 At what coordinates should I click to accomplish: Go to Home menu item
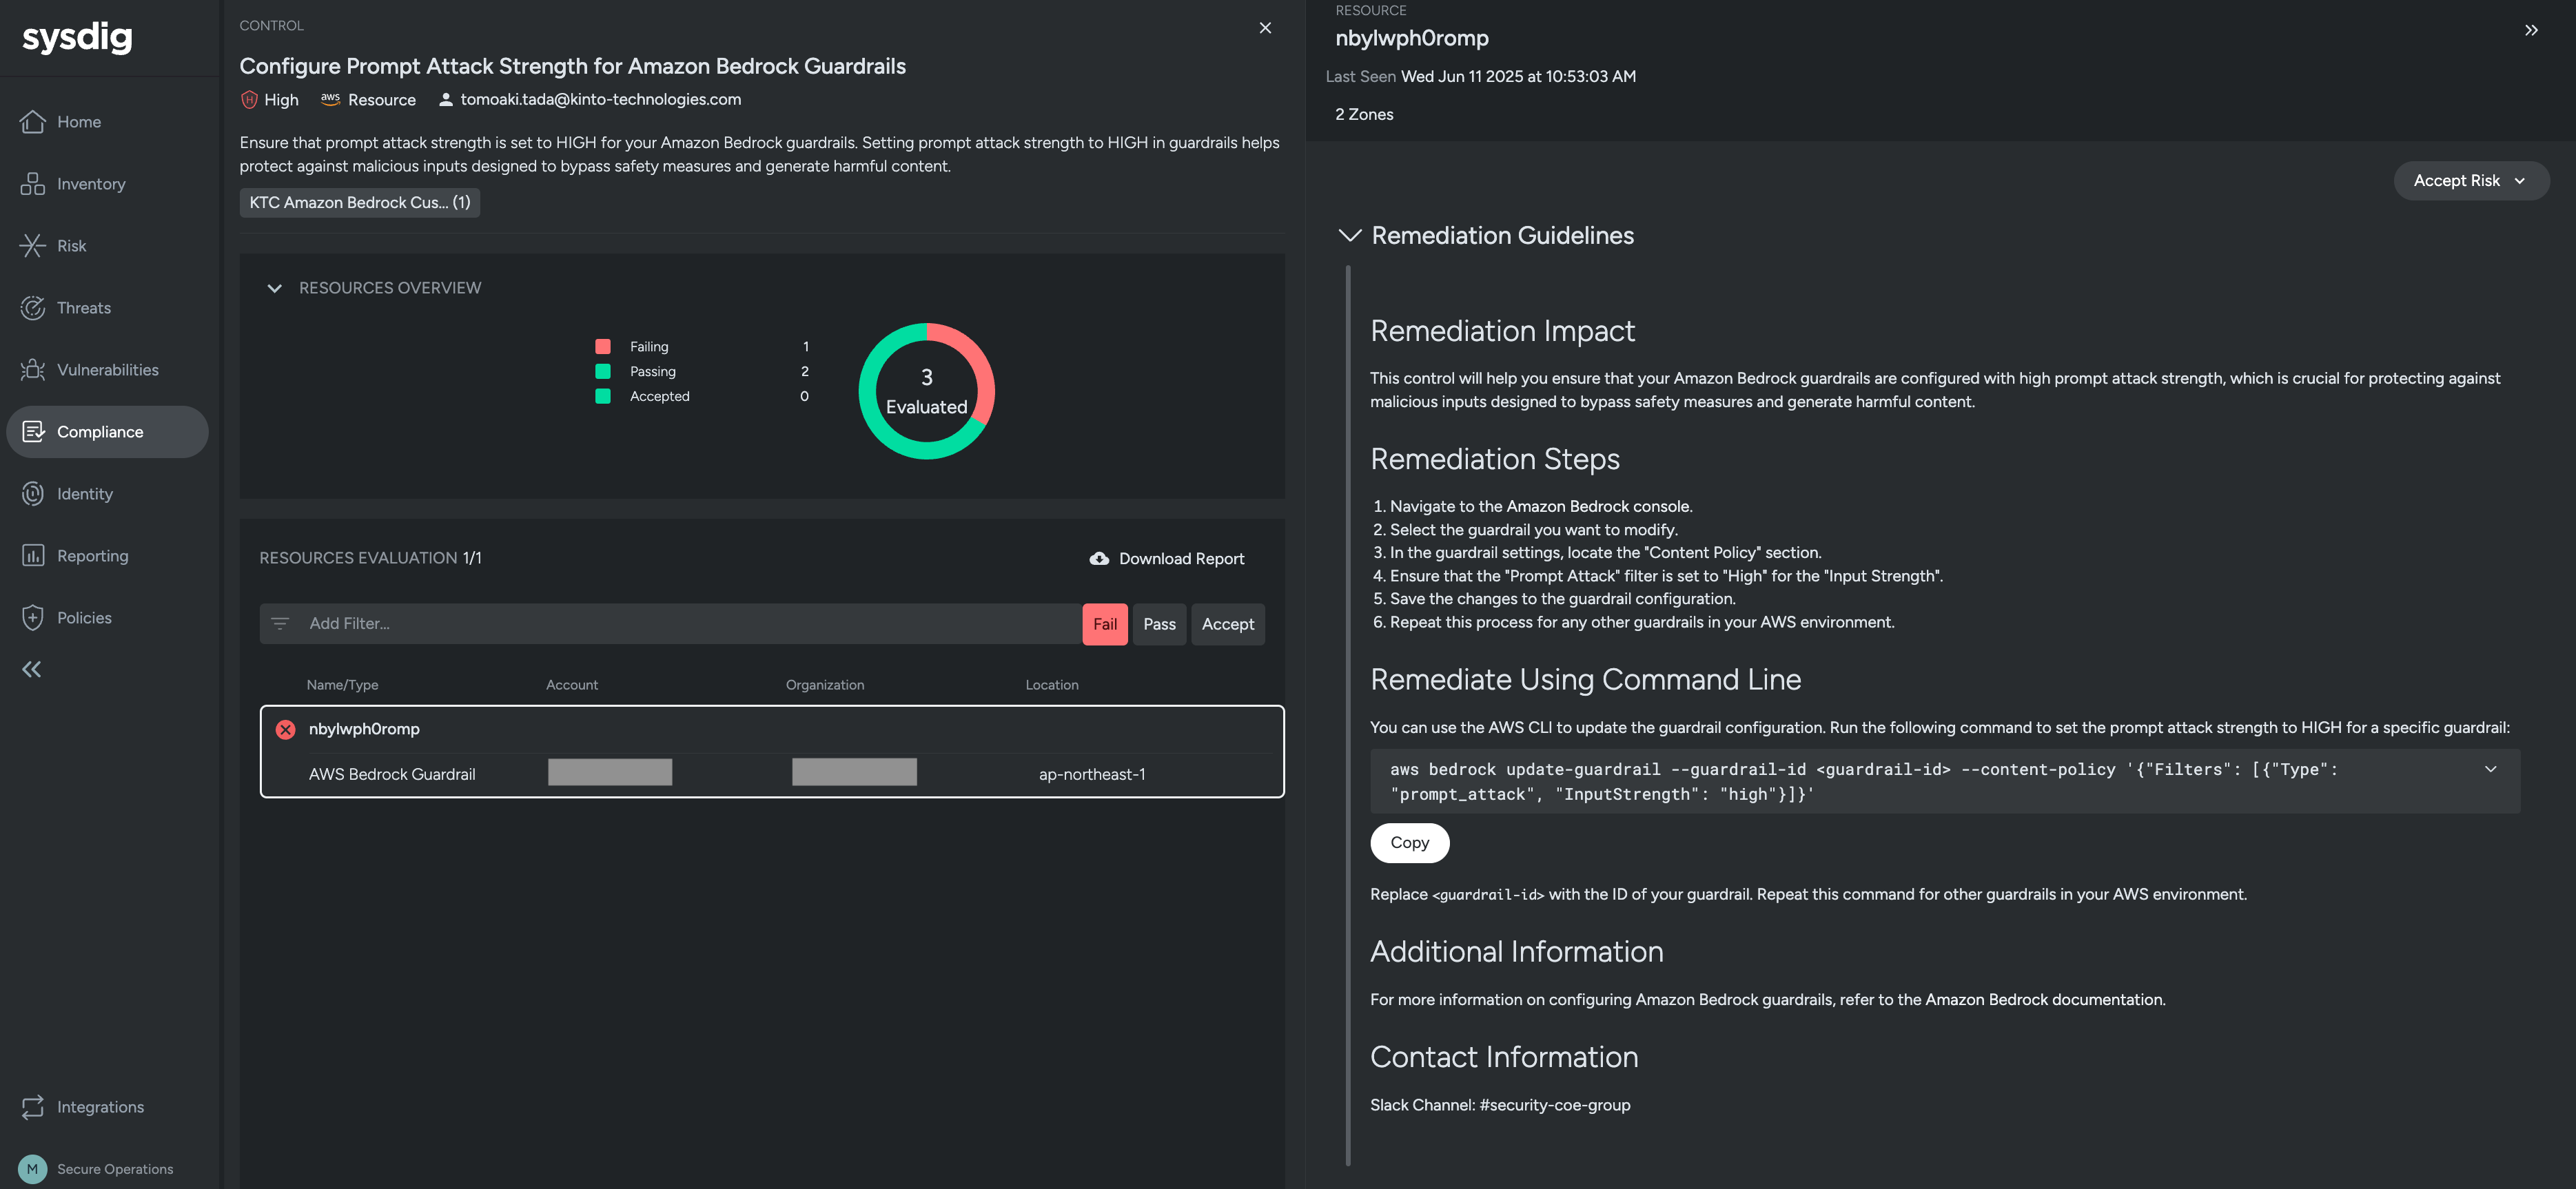[x=79, y=122]
